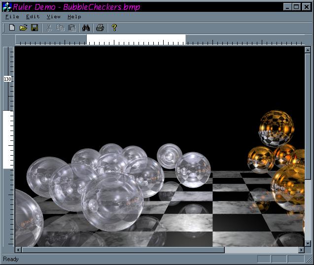Open the View menu
Viewport: 314px width, 265px height.
[x=54, y=16]
